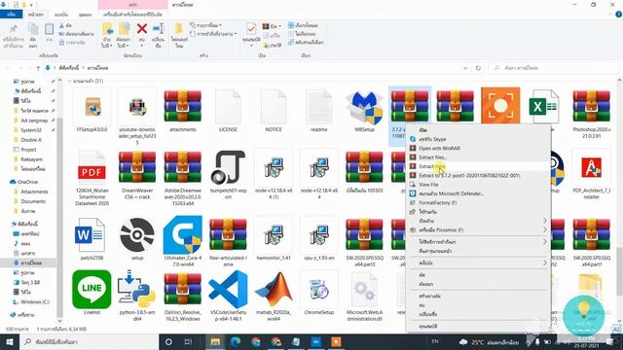Open the address bar history dropdown
This screenshot has width=623, height=350.
[x=465, y=68]
